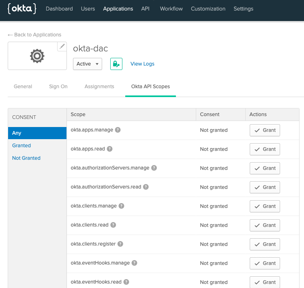This screenshot has height=288, width=304.
Task: Grant the okta.eventHooks.read scope
Action: point(265,282)
